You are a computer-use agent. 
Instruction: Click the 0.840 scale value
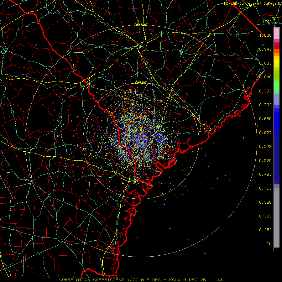265,77
